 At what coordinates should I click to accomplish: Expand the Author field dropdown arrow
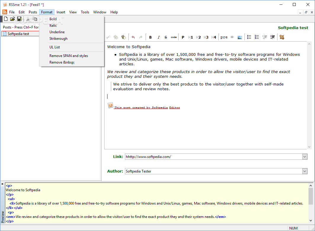pyautogui.click(x=305, y=171)
